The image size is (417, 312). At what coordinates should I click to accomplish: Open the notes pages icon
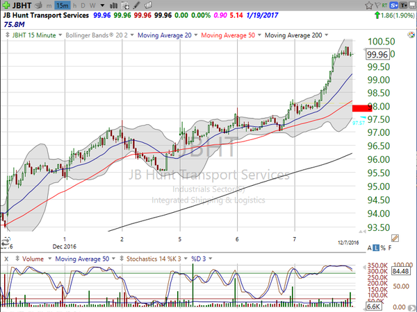(x=149, y=6)
